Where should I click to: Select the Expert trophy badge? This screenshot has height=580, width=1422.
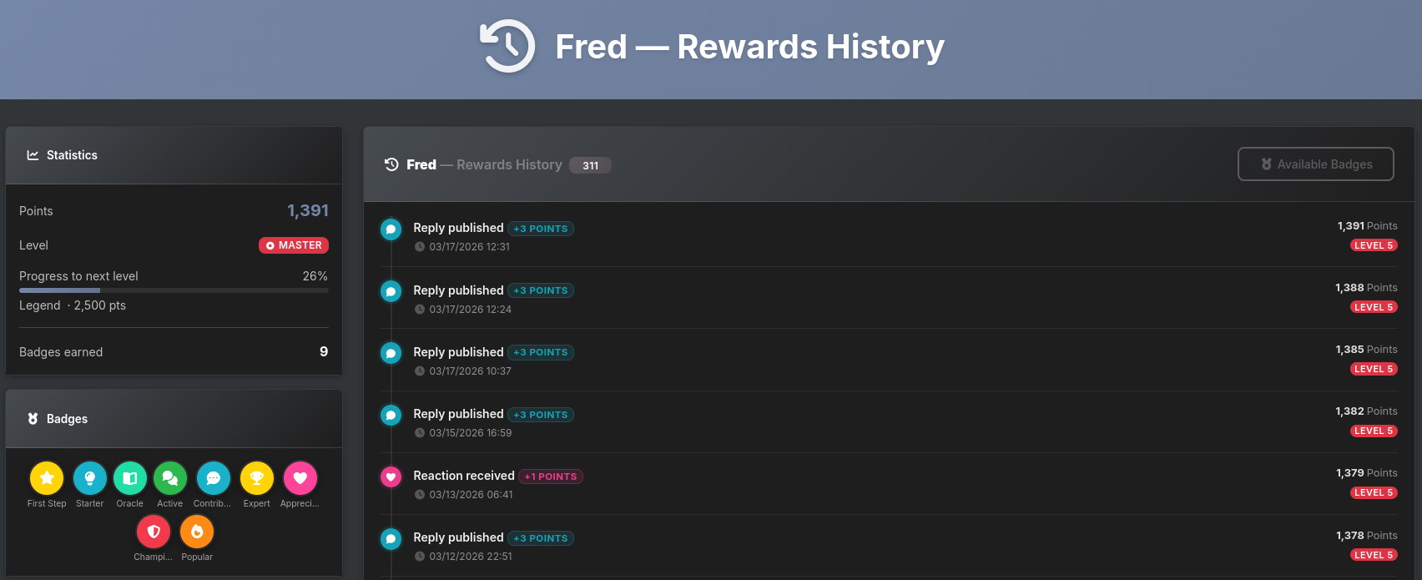click(257, 478)
